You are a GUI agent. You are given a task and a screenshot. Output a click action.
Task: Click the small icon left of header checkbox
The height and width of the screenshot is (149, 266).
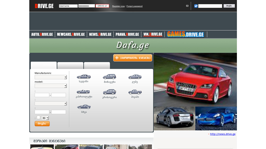(x=187, y=6)
